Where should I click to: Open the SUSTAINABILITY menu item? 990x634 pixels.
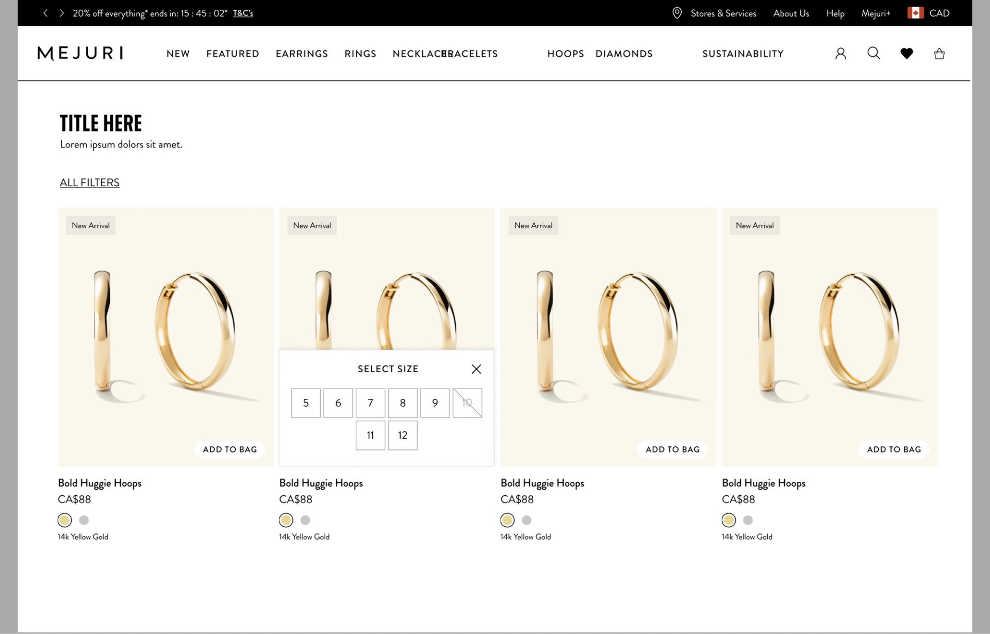(x=742, y=54)
